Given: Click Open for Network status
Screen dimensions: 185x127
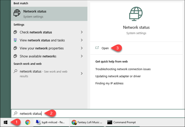Looking at the screenshot, I should (105, 48).
